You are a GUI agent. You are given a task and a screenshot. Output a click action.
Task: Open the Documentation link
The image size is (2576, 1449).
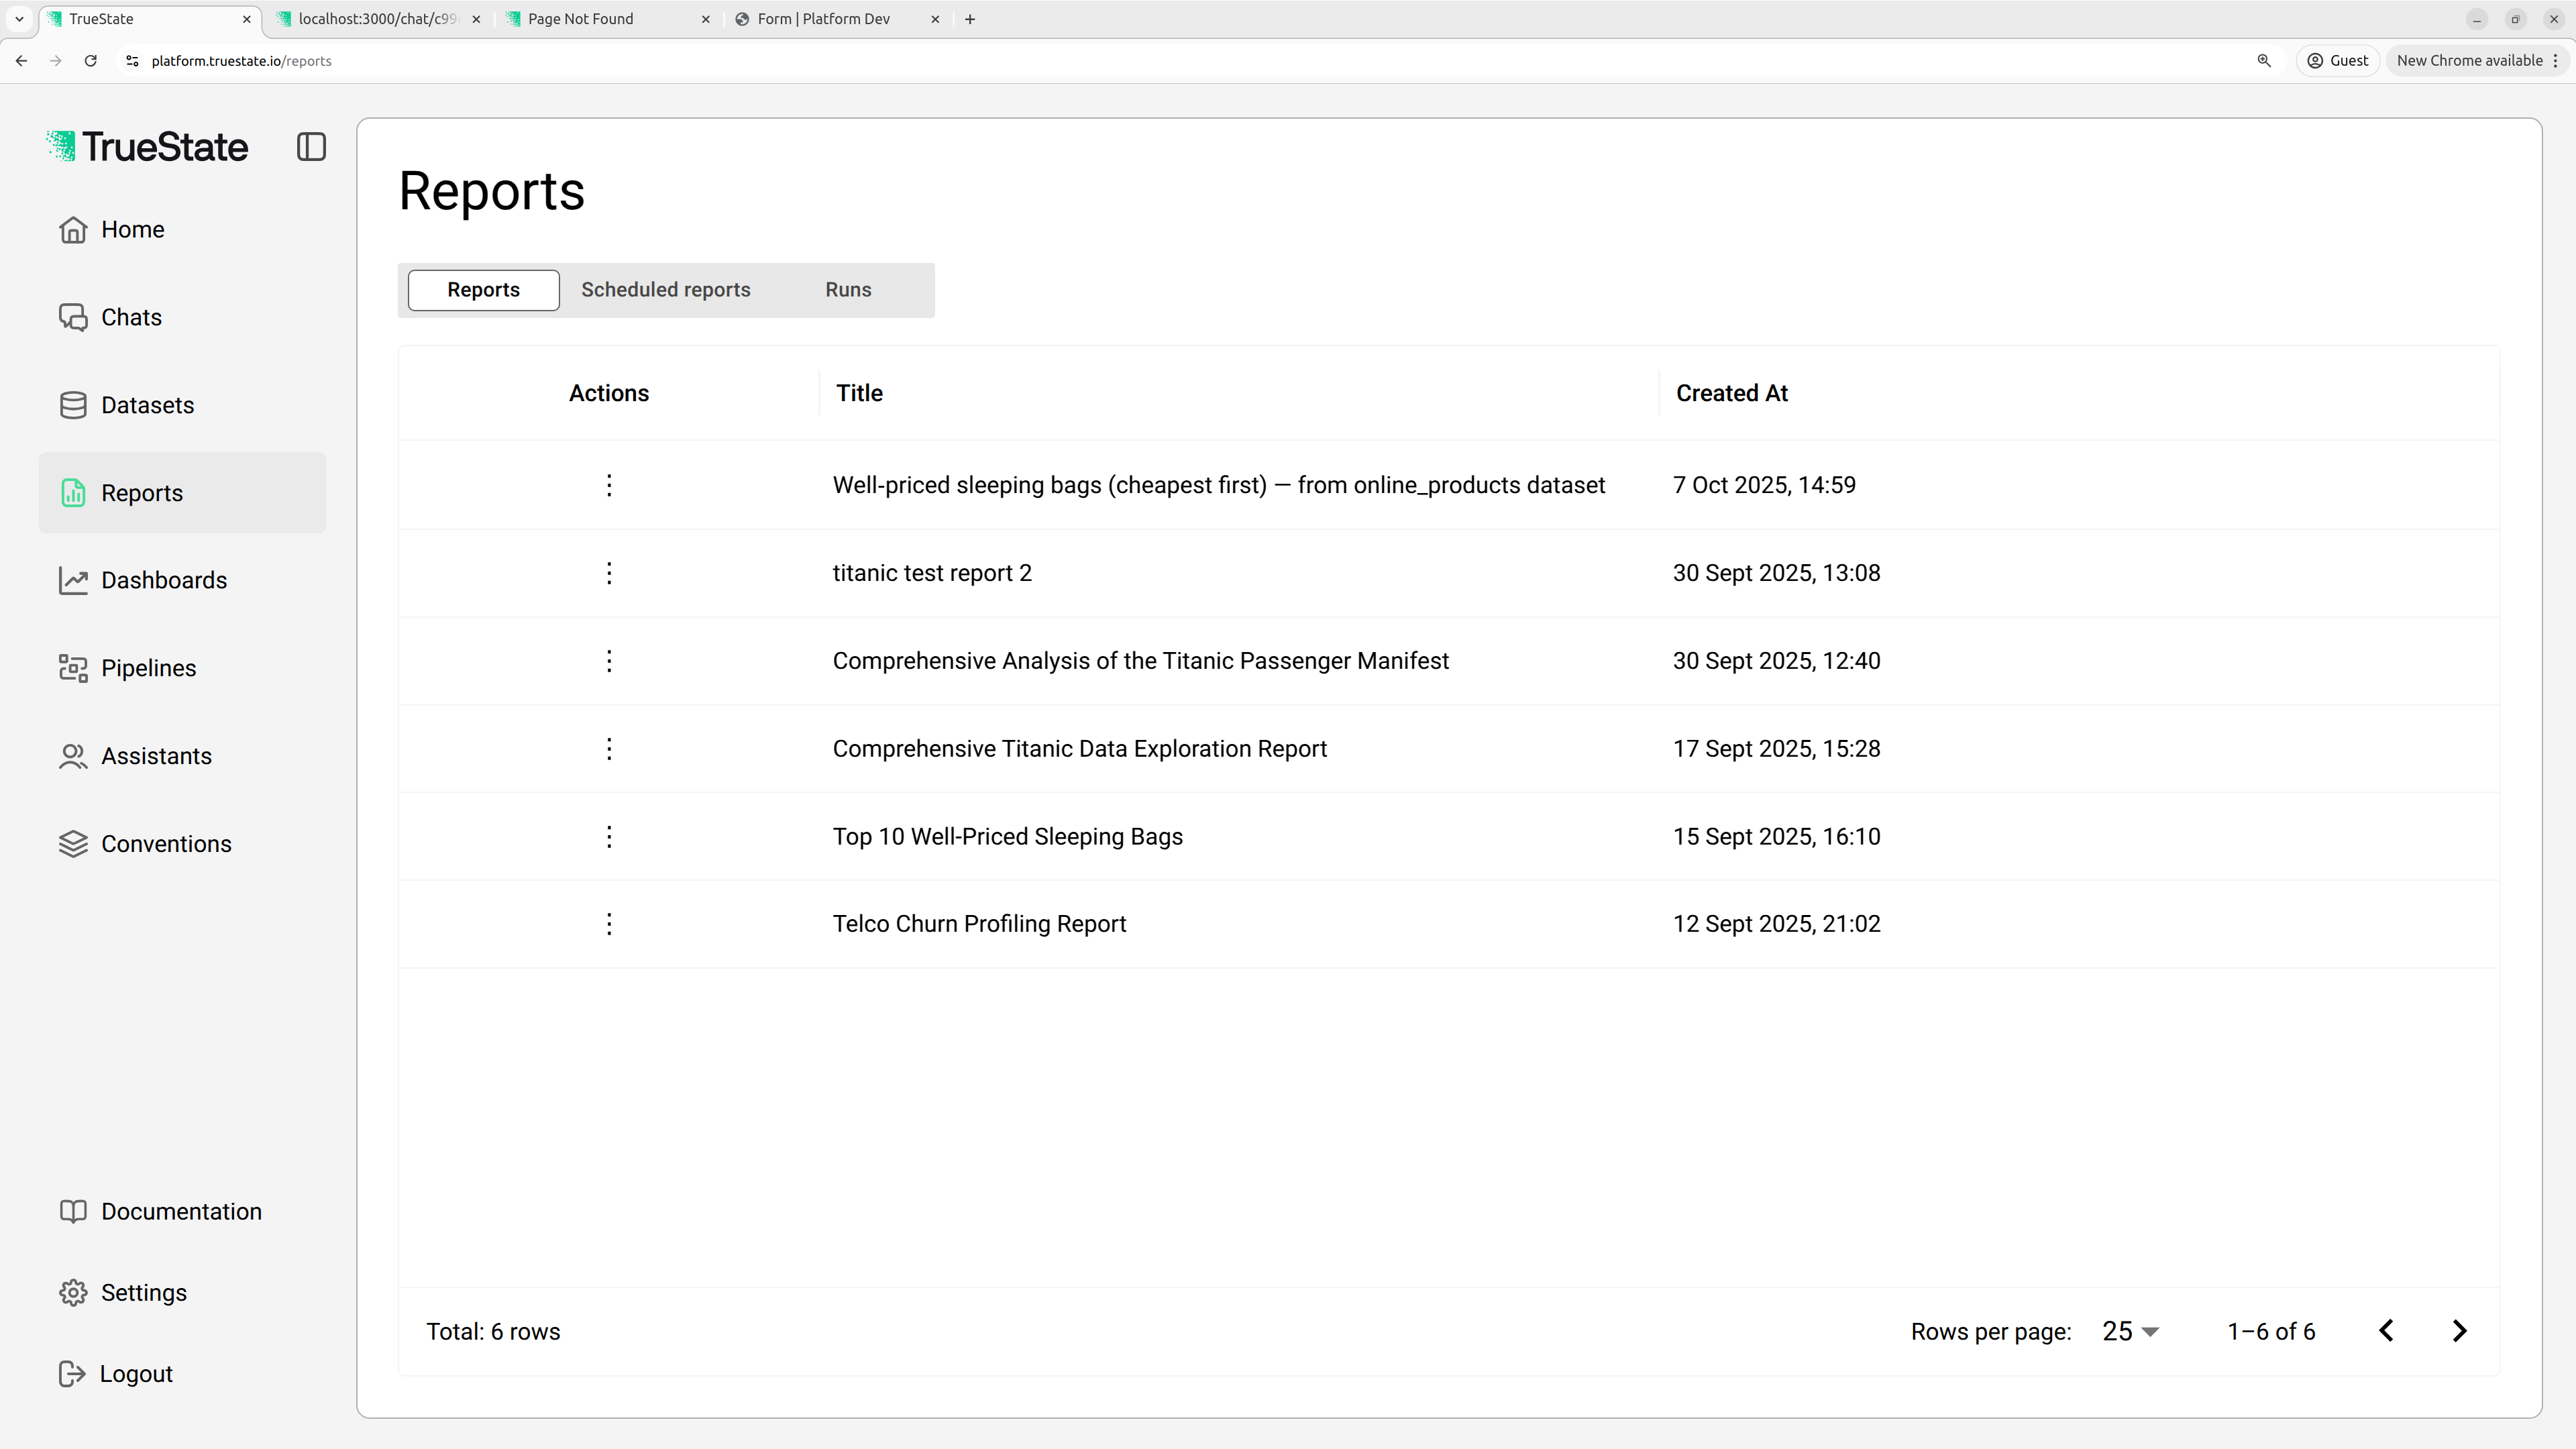(x=181, y=1211)
